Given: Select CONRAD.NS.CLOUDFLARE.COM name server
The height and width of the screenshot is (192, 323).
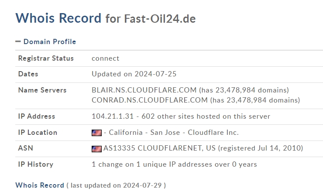Looking at the screenshot, I should (150, 100).
